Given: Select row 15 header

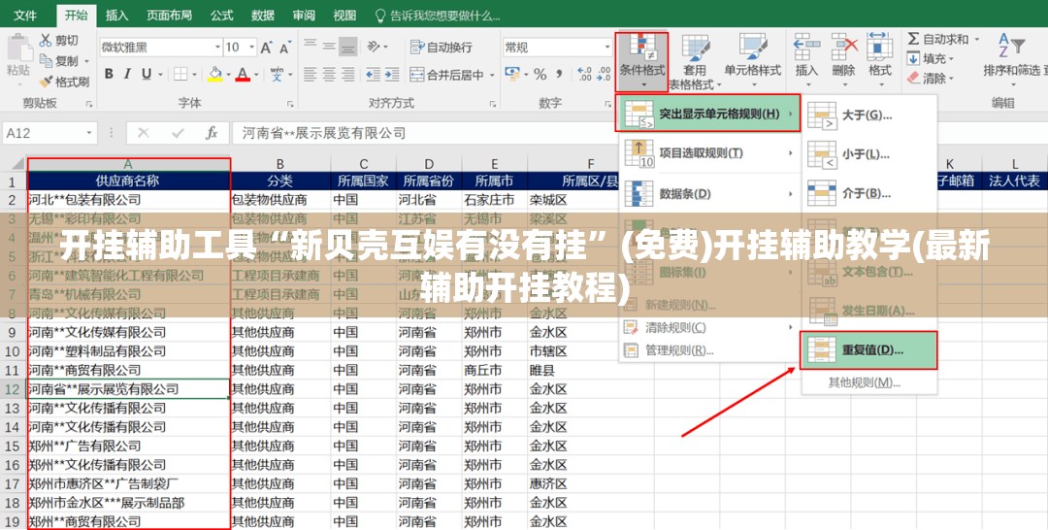Looking at the screenshot, I should tap(13, 446).
